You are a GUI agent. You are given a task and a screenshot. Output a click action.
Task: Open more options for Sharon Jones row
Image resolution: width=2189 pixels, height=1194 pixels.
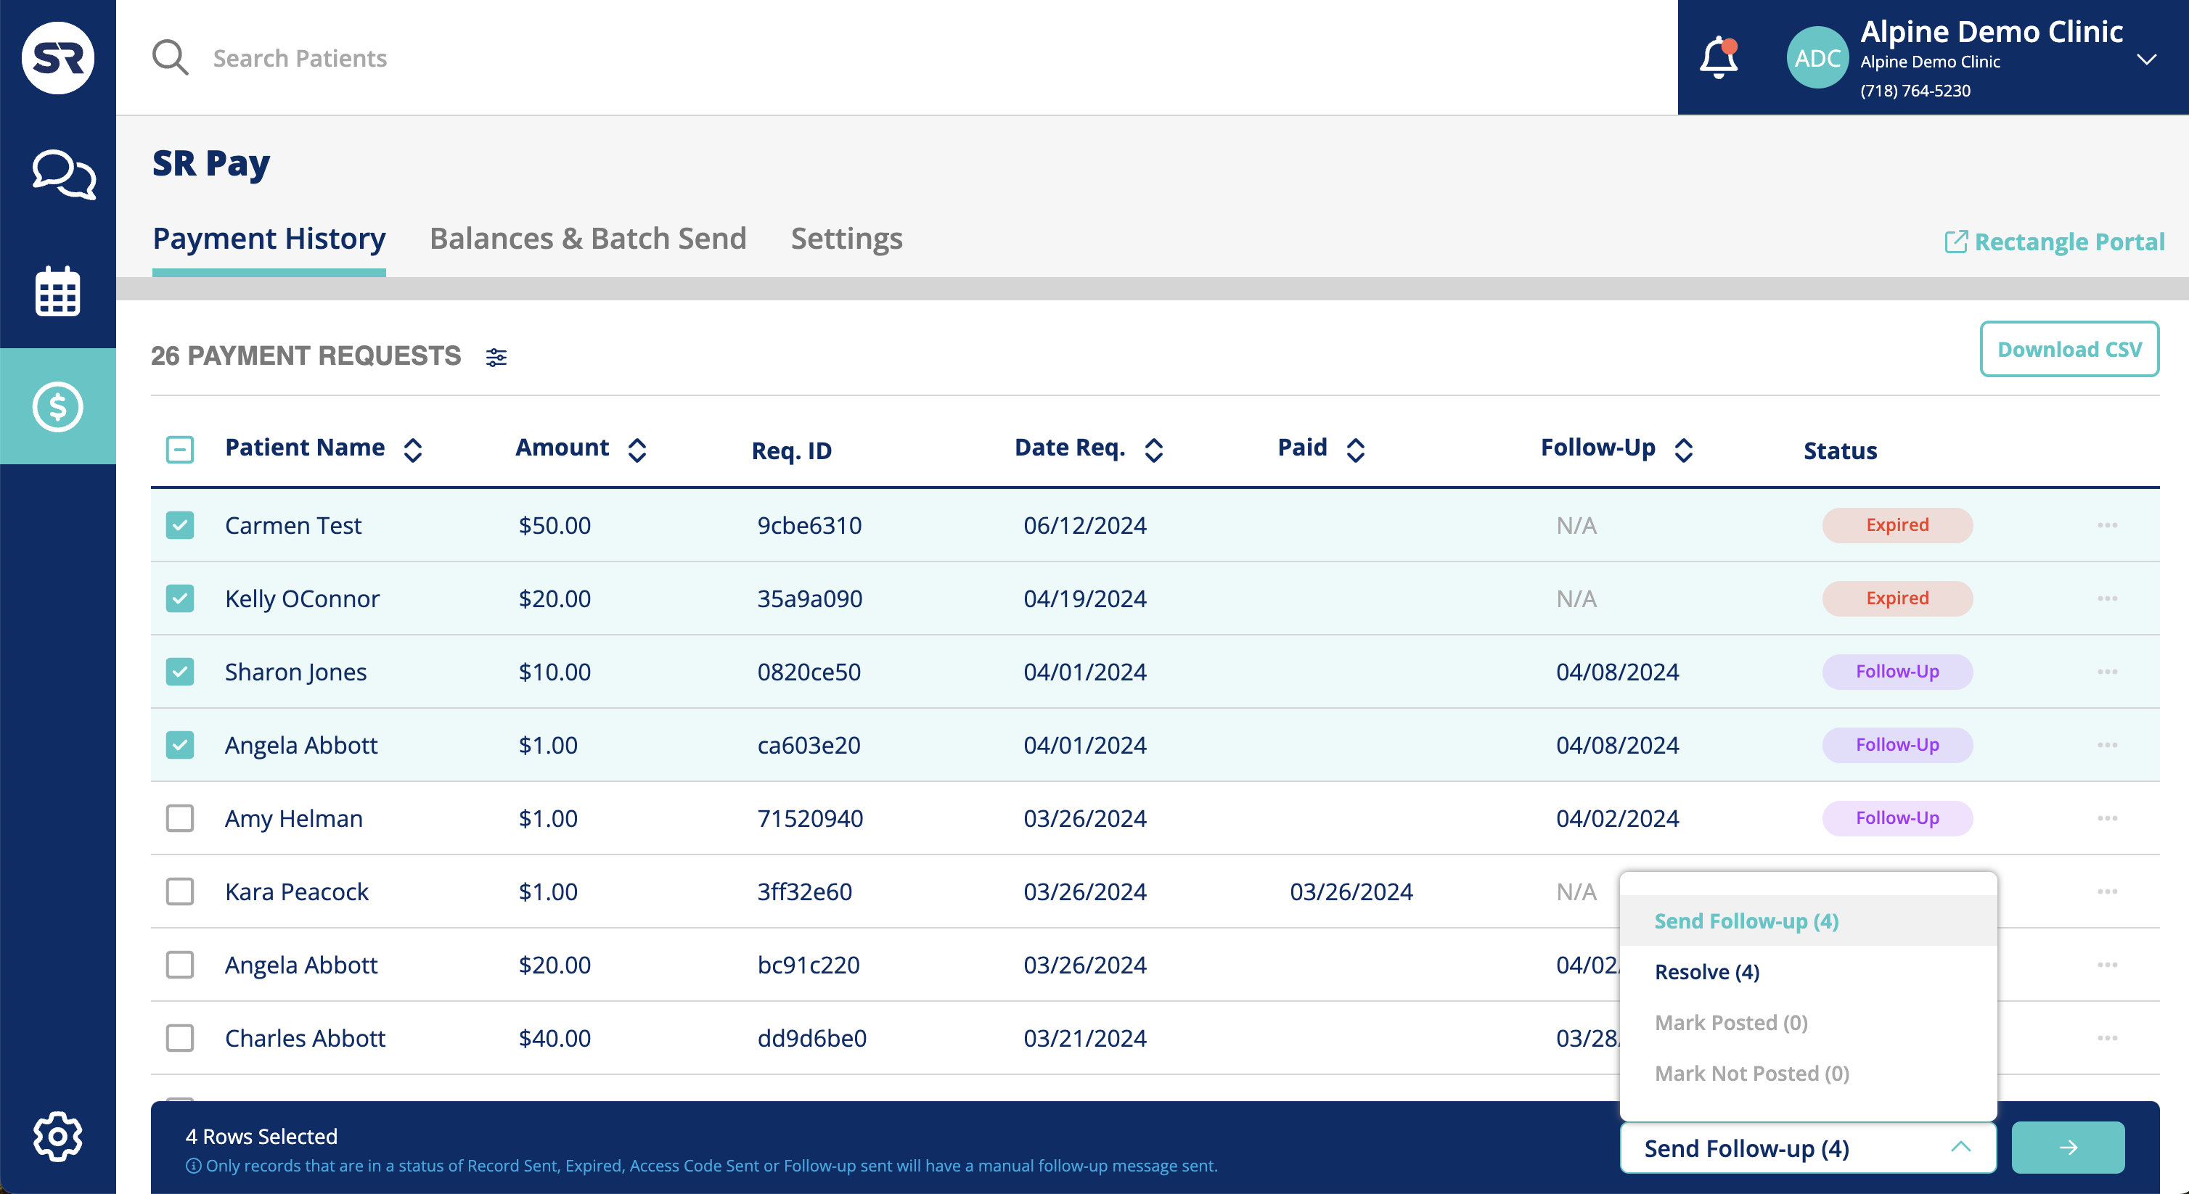click(2108, 672)
